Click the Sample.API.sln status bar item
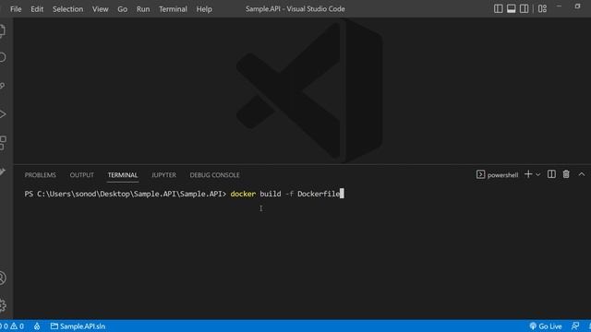Viewport: 591px width, 332px height. 78,326
